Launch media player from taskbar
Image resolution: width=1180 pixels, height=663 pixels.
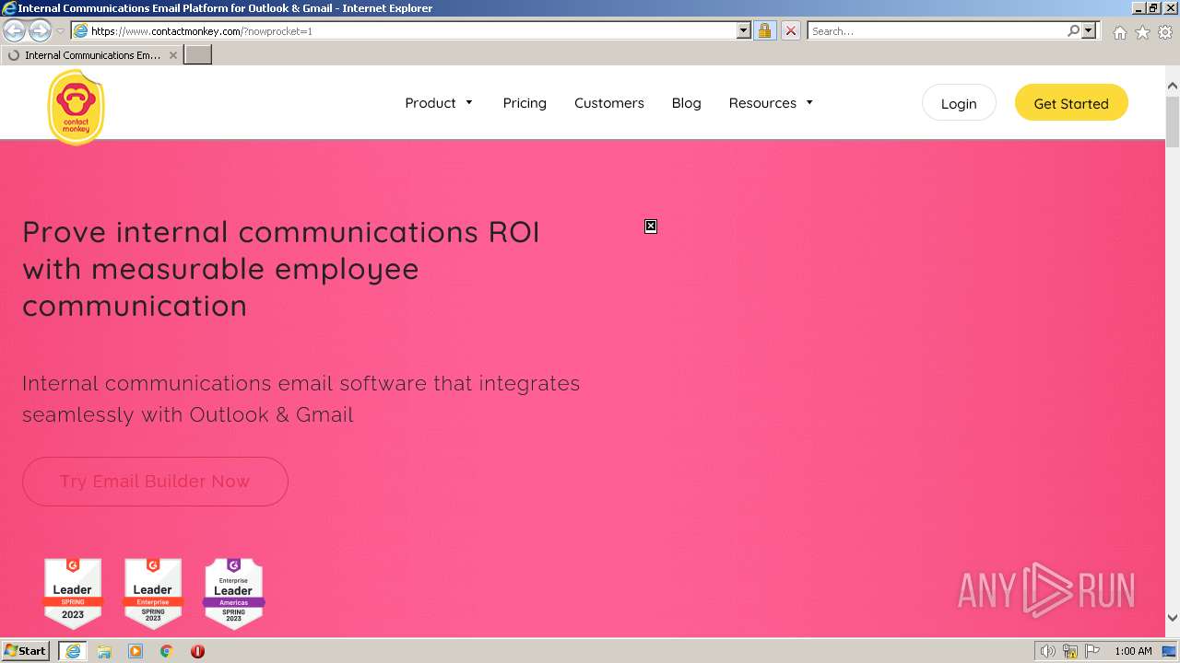[x=136, y=651]
